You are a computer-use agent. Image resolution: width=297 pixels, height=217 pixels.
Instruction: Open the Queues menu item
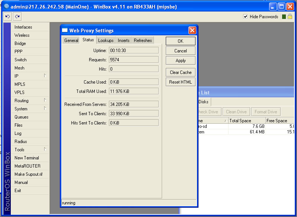tap(30, 117)
